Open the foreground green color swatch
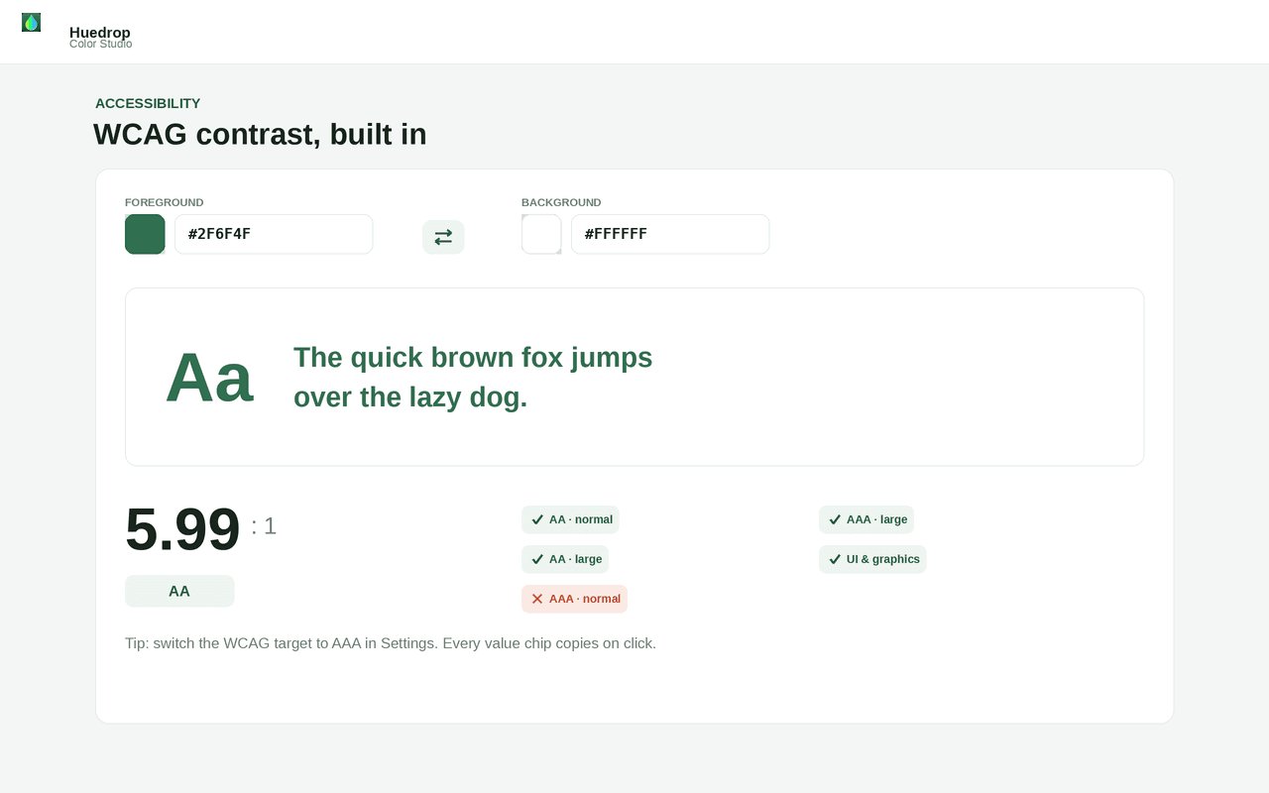 pos(145,234)
